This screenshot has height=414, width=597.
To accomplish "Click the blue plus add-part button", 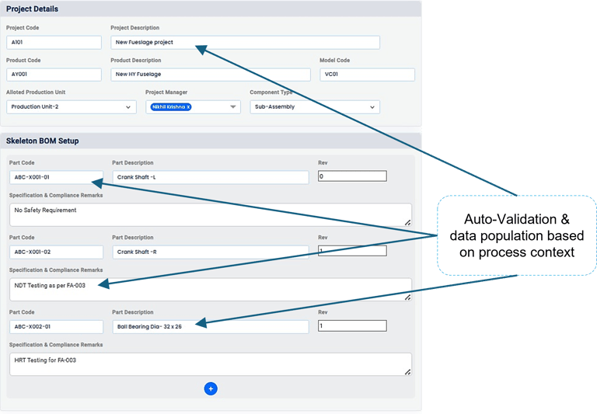I will 211,388.
